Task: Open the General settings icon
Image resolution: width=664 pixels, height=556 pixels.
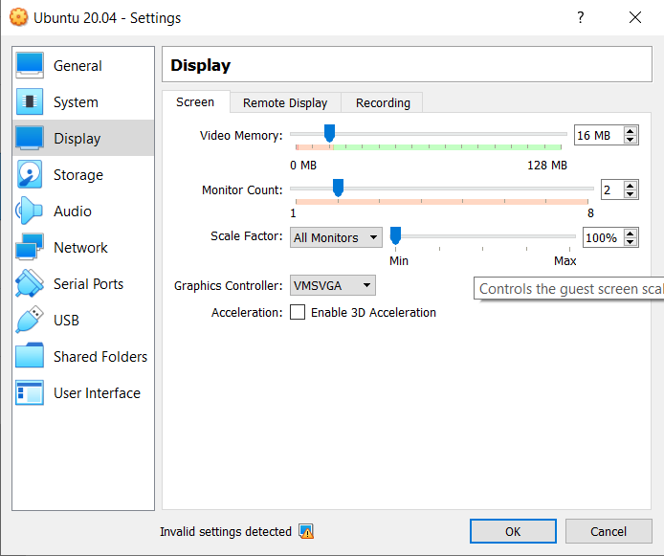Action: (x=30, y=66)
